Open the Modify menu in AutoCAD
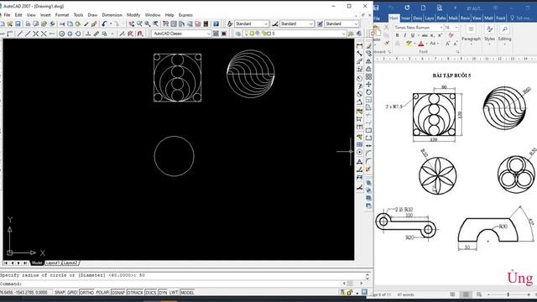The height and width of the screenshot is (302, 537). tap(133, 15)
